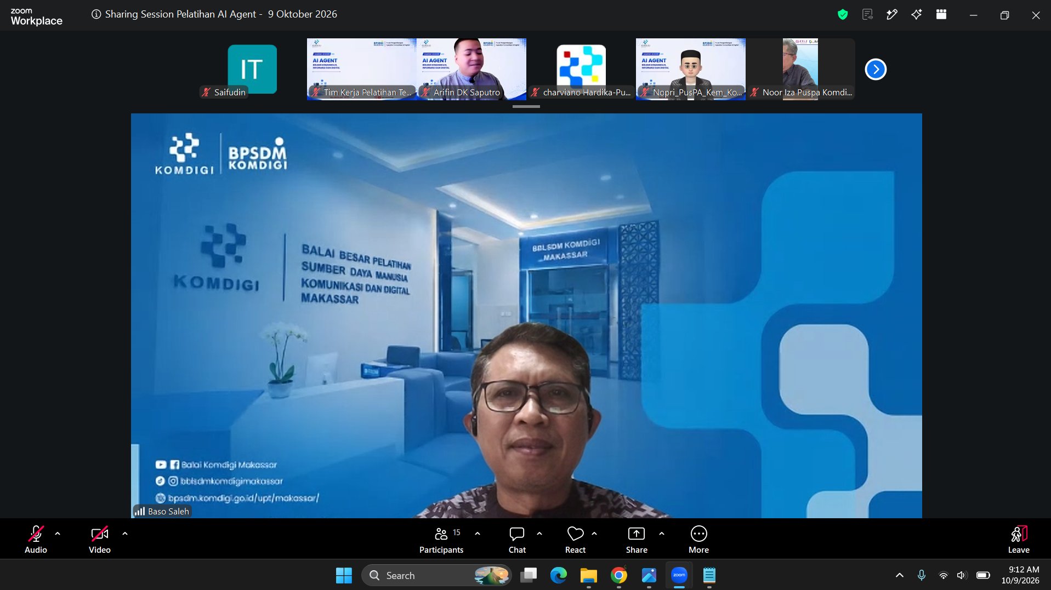Screen dimensions: 1051x590
Task: Show hidden system tray icons
Action: [899, 575]
